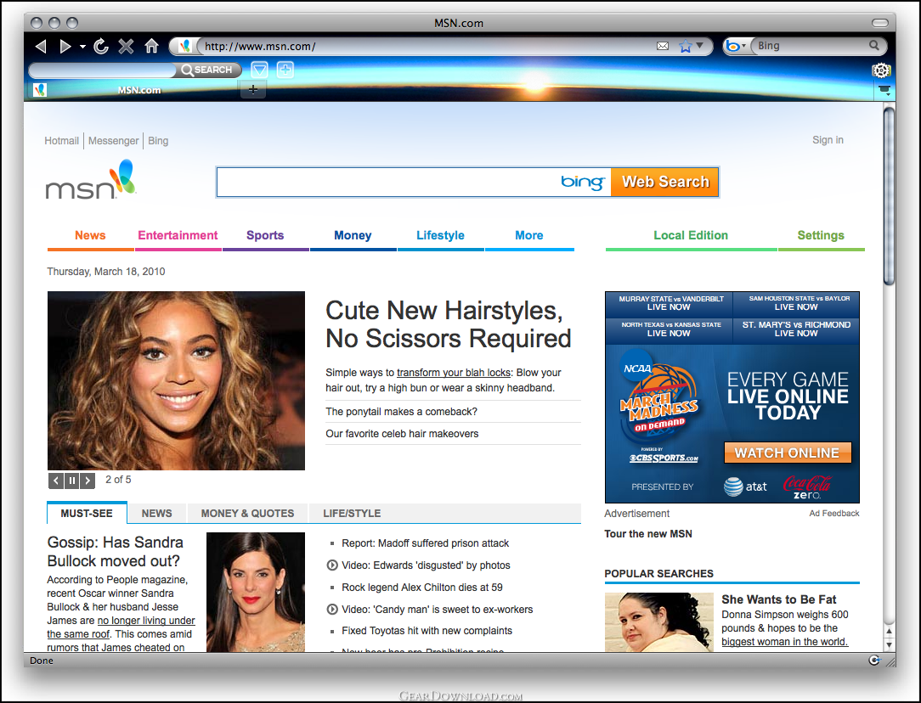Show previous slide in the feature carousel
The height and width of the screenshot is (703, 921).
point(56,481)
